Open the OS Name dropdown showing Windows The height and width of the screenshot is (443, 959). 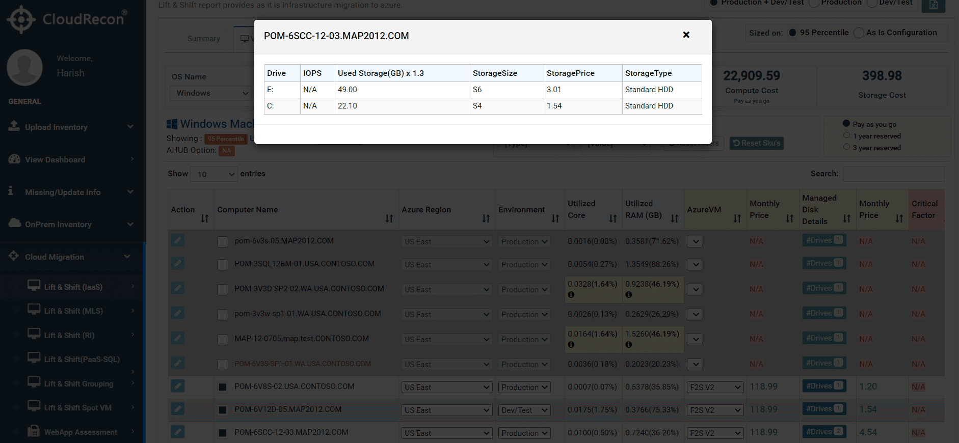pyautogui.click(x=210, y=93)
